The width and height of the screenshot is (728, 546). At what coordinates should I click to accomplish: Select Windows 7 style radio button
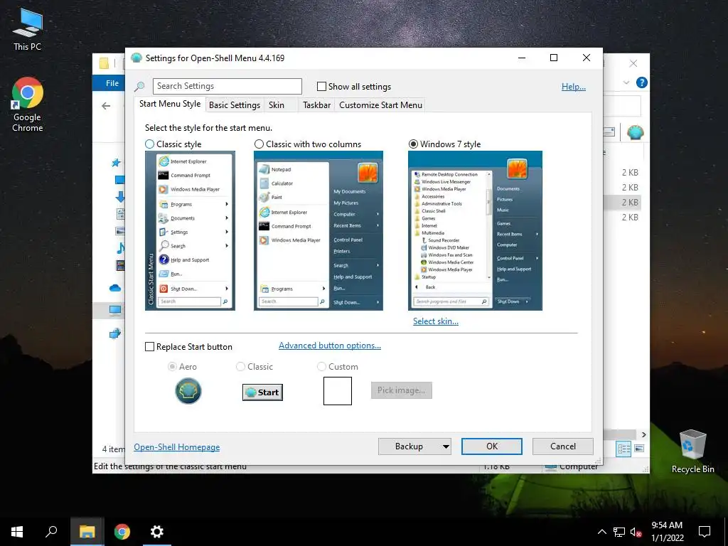413,144
